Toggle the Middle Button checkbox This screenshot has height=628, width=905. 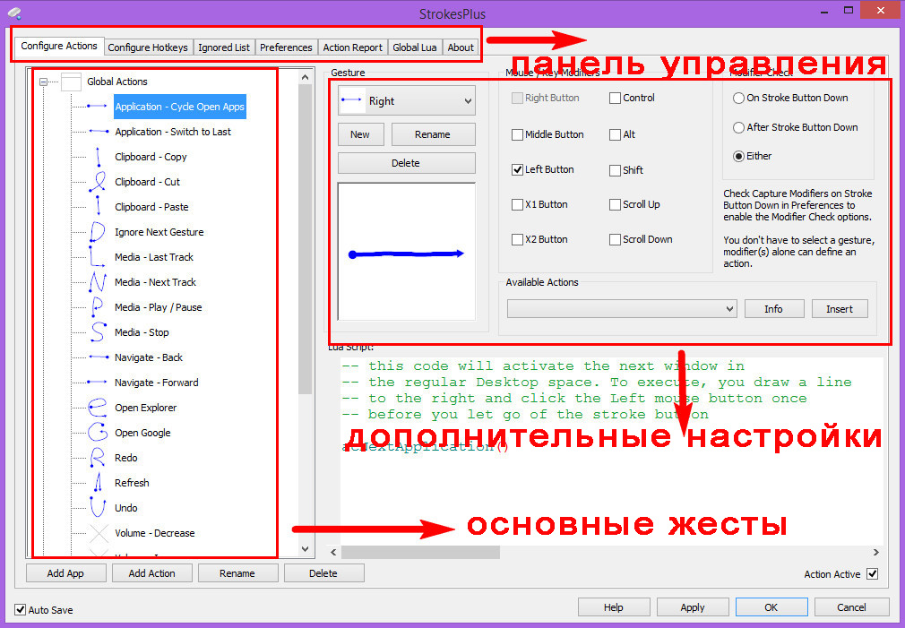pyautogui.click(x=517, y=134)
